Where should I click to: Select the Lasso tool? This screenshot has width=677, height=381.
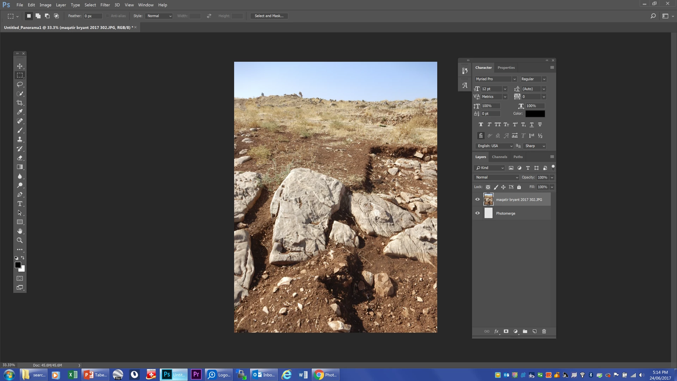[20, 85]
